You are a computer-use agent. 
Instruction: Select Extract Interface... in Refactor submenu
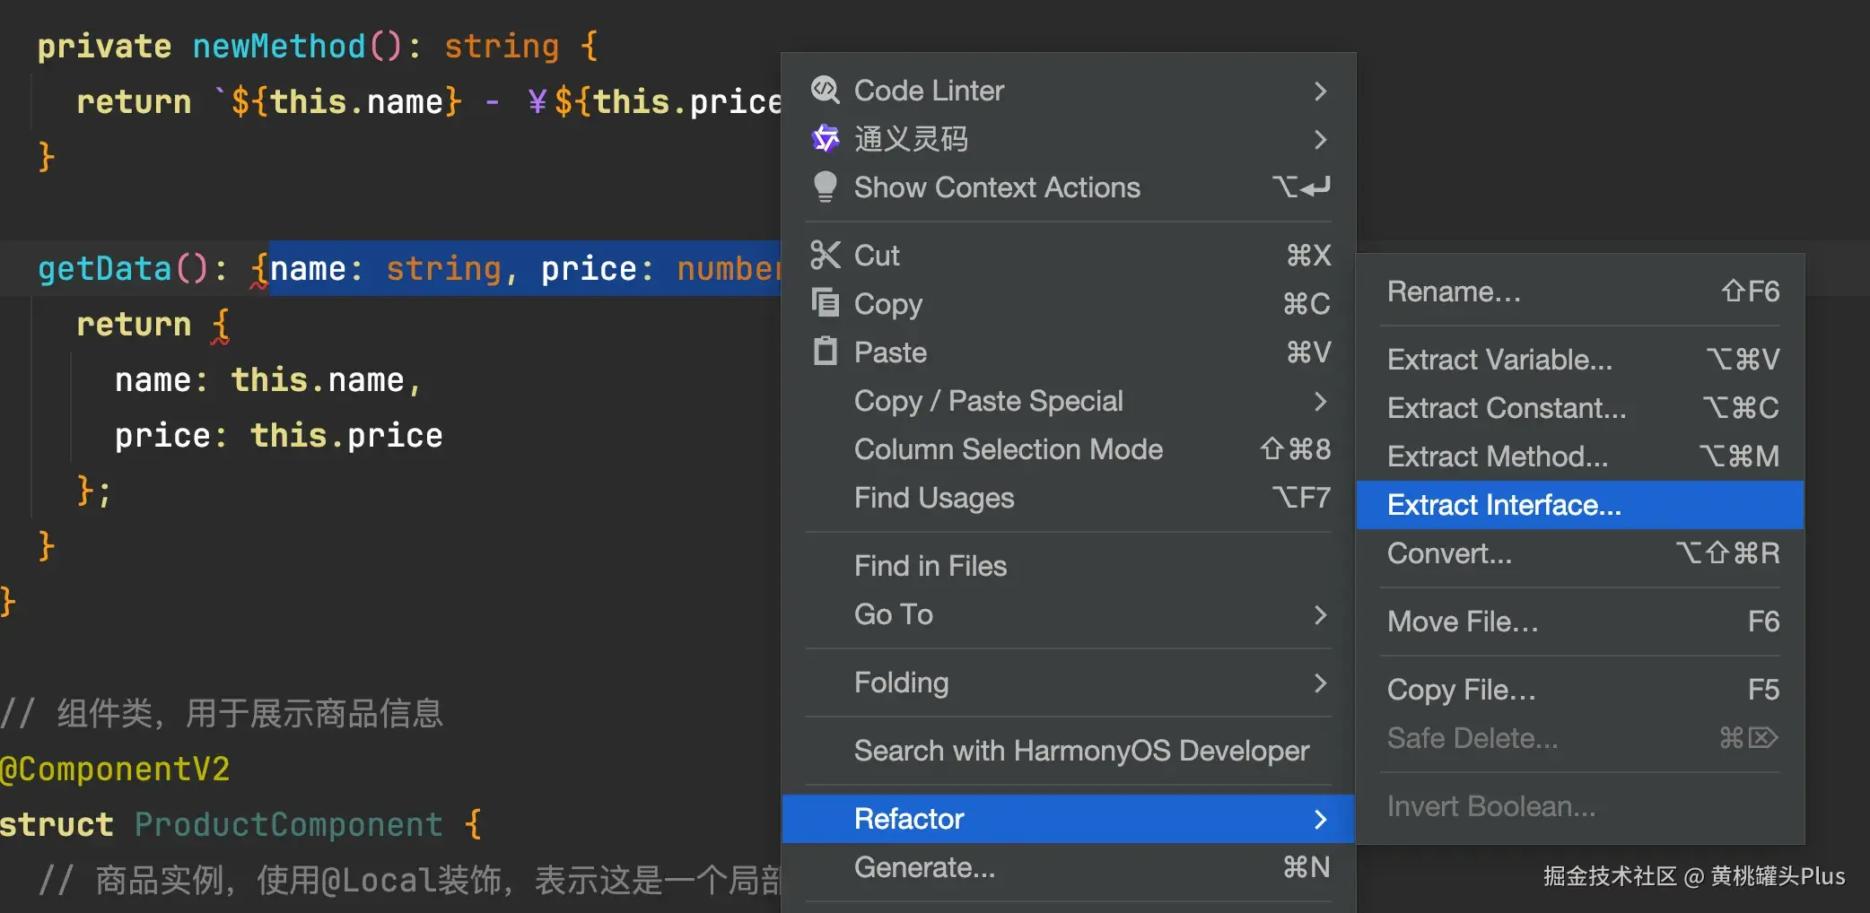coord(1504,505)
